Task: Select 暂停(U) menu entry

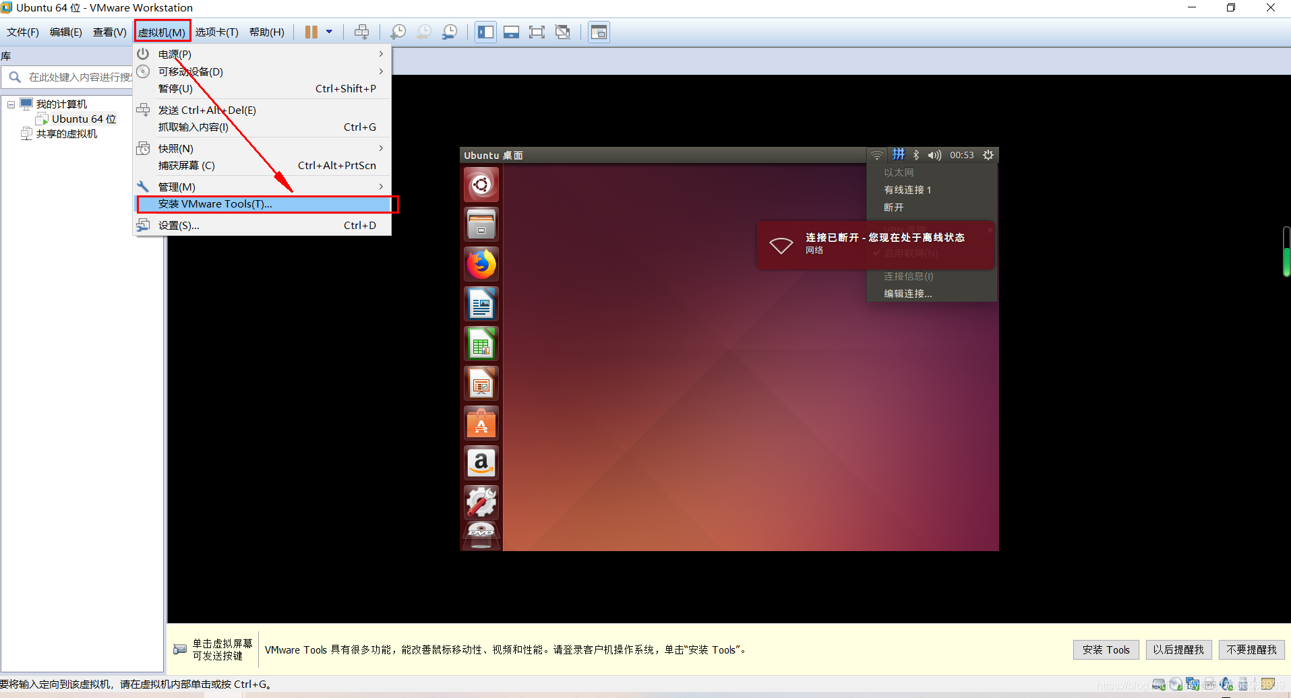Action: pos(262,88)
